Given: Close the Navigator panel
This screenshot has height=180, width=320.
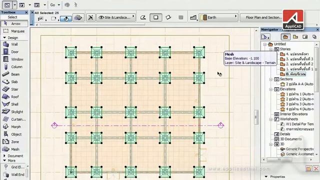Looking at the screenshot, I should coord(317,29).
